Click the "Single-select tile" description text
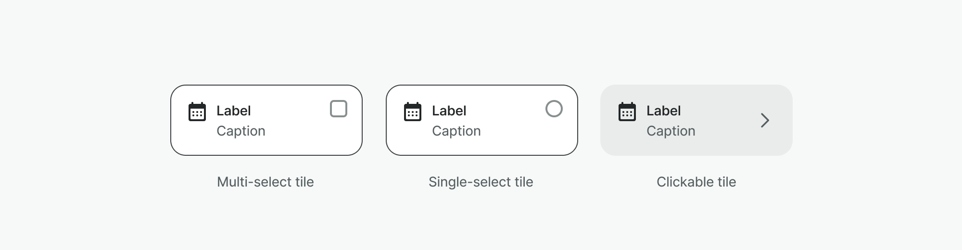The height and width of the screenshot is (250, 962). [x=481, y=182]
